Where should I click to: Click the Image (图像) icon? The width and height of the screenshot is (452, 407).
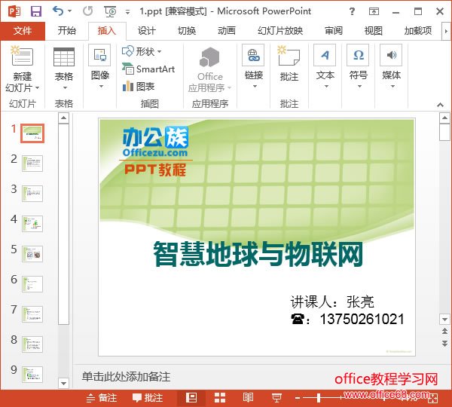99,55
